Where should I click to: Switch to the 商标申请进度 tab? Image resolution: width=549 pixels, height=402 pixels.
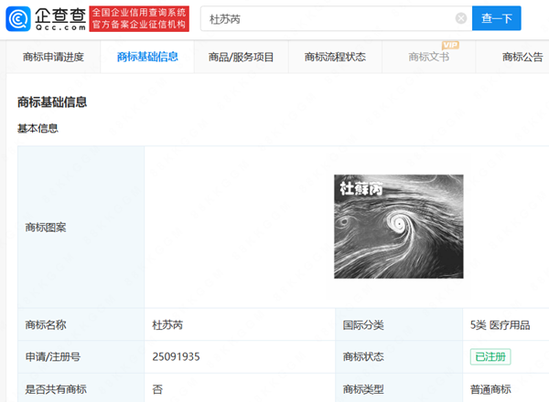click(x=53, y=58)
